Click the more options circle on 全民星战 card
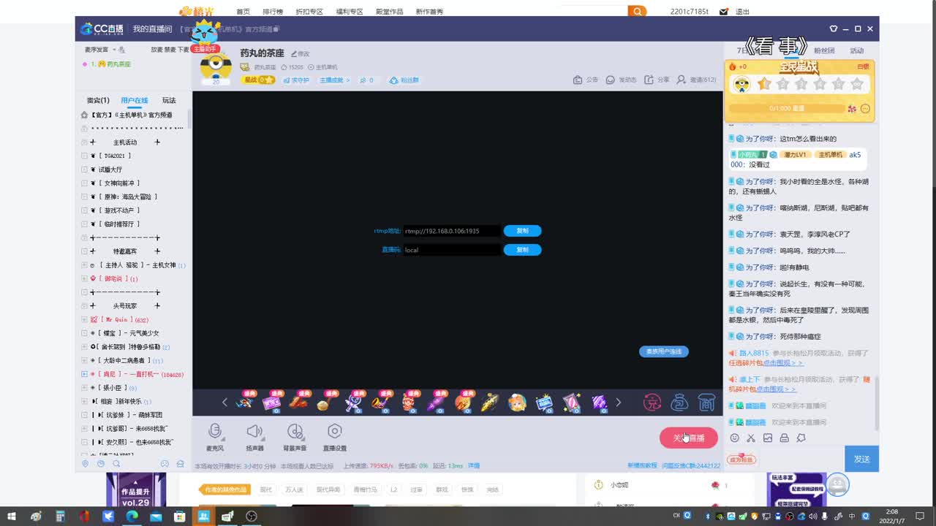This screenshot has width=936, height=526. [x=865, y=109]
